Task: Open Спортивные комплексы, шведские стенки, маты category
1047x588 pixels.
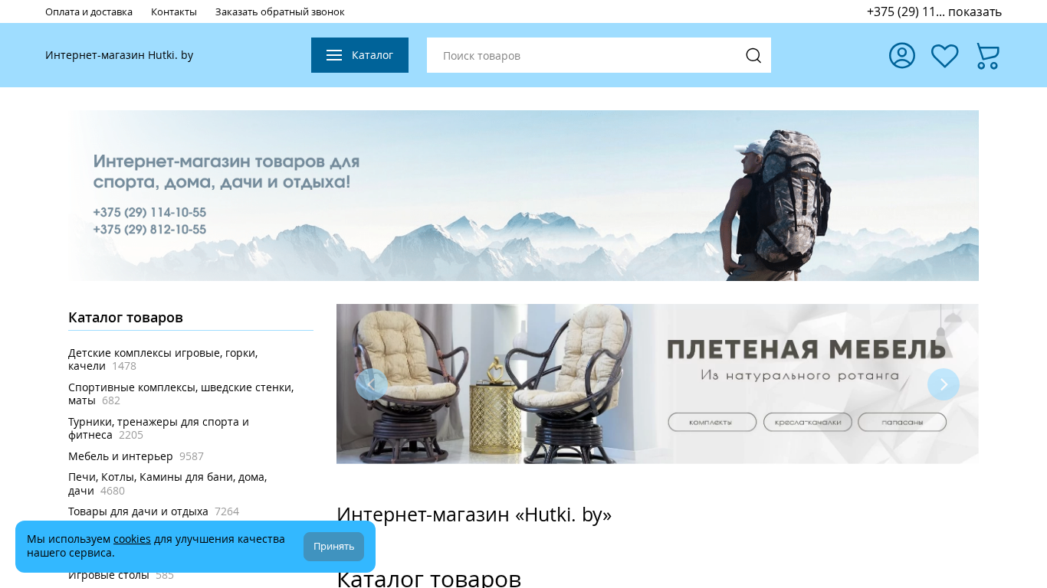Action: 181,394
